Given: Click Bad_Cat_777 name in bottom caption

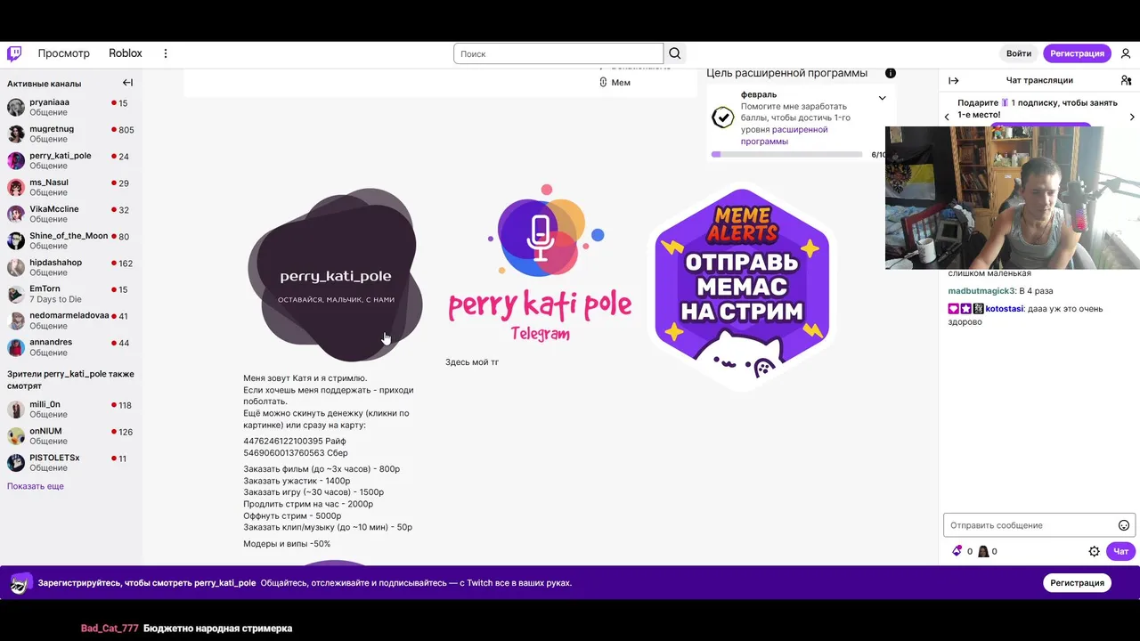Looking at the screenshot, I should [110, 629].
